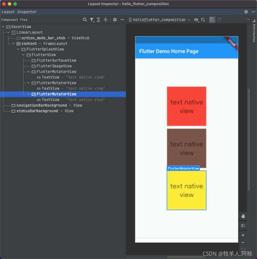
Task: Click the ViewStub dotted row icon
Action: coord(19,38)
